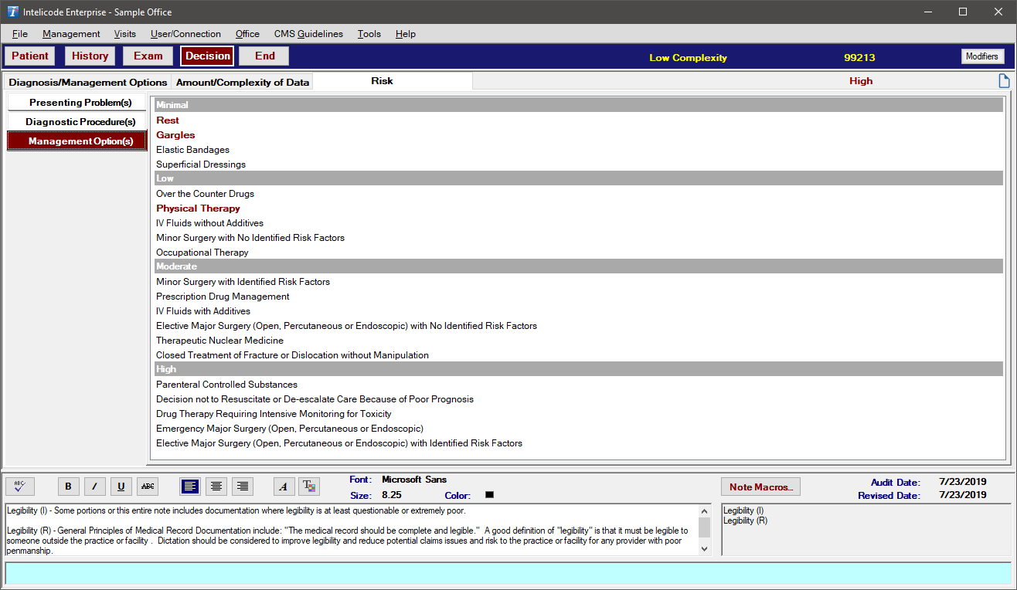1017x590 pixels.
Task: Open the text color picker icon
Action: coord(309,487)
